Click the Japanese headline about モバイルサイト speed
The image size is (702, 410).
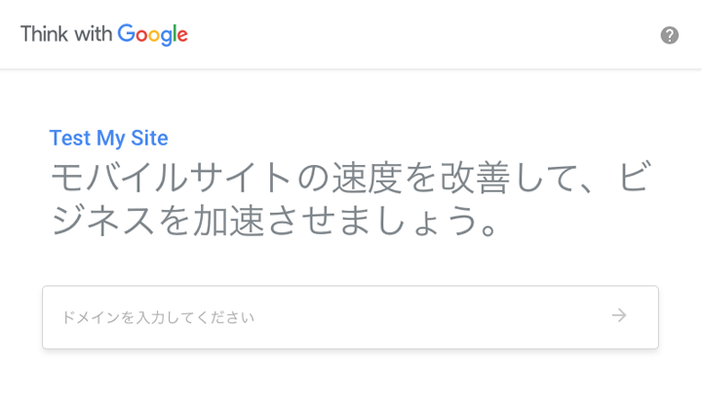351,199
